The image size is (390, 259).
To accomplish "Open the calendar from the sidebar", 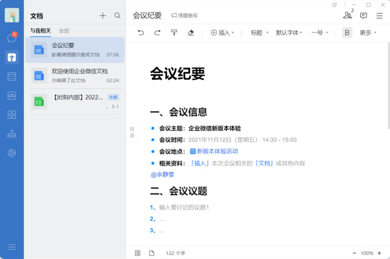I will 12,76.
